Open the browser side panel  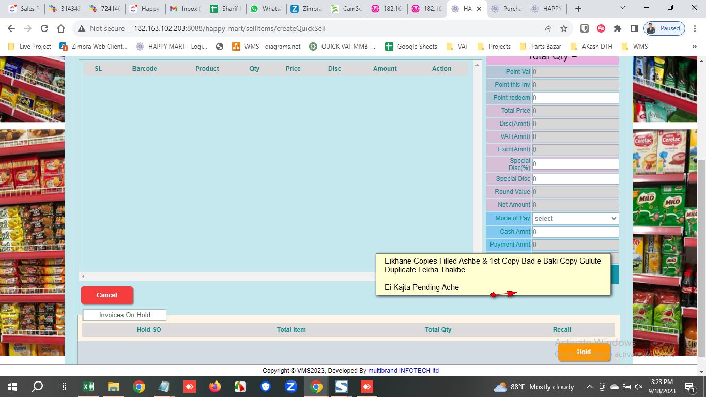(x=634, y=28)
